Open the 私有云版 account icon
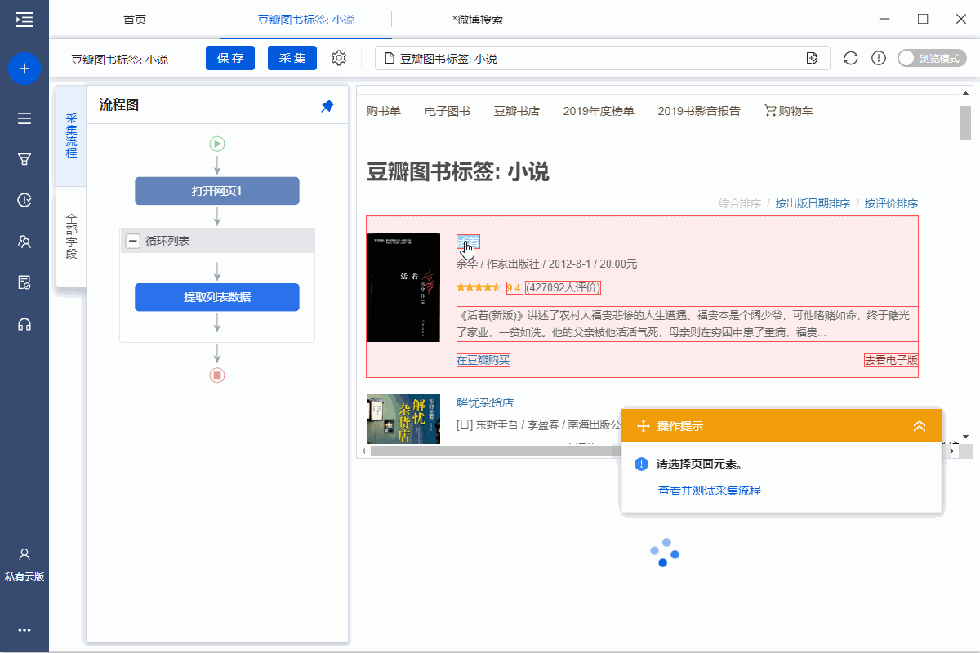This screenshot has width=980, height=653. pos(24,564)
